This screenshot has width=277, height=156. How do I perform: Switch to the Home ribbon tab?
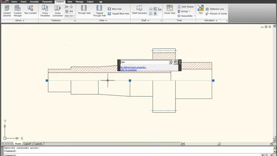(x=14, y=2)
